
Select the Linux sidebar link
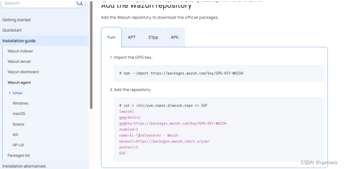point(17,93)
